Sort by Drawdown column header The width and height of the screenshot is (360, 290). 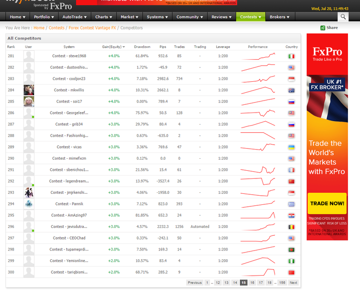[x=142, y=47]
